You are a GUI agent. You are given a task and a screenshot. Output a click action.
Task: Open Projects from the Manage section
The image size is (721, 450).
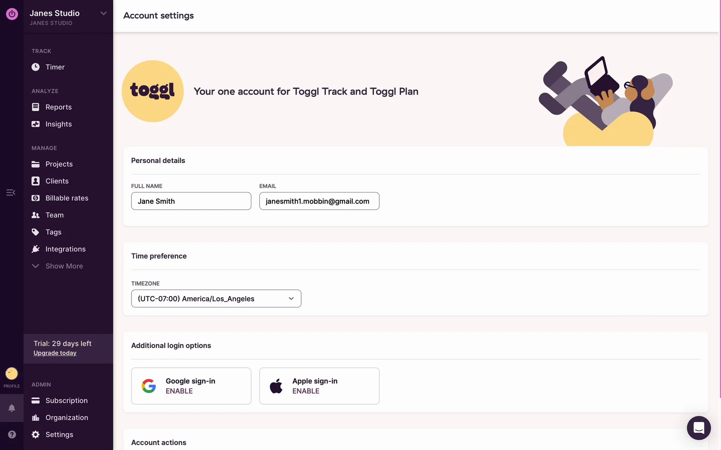(59, 164)
